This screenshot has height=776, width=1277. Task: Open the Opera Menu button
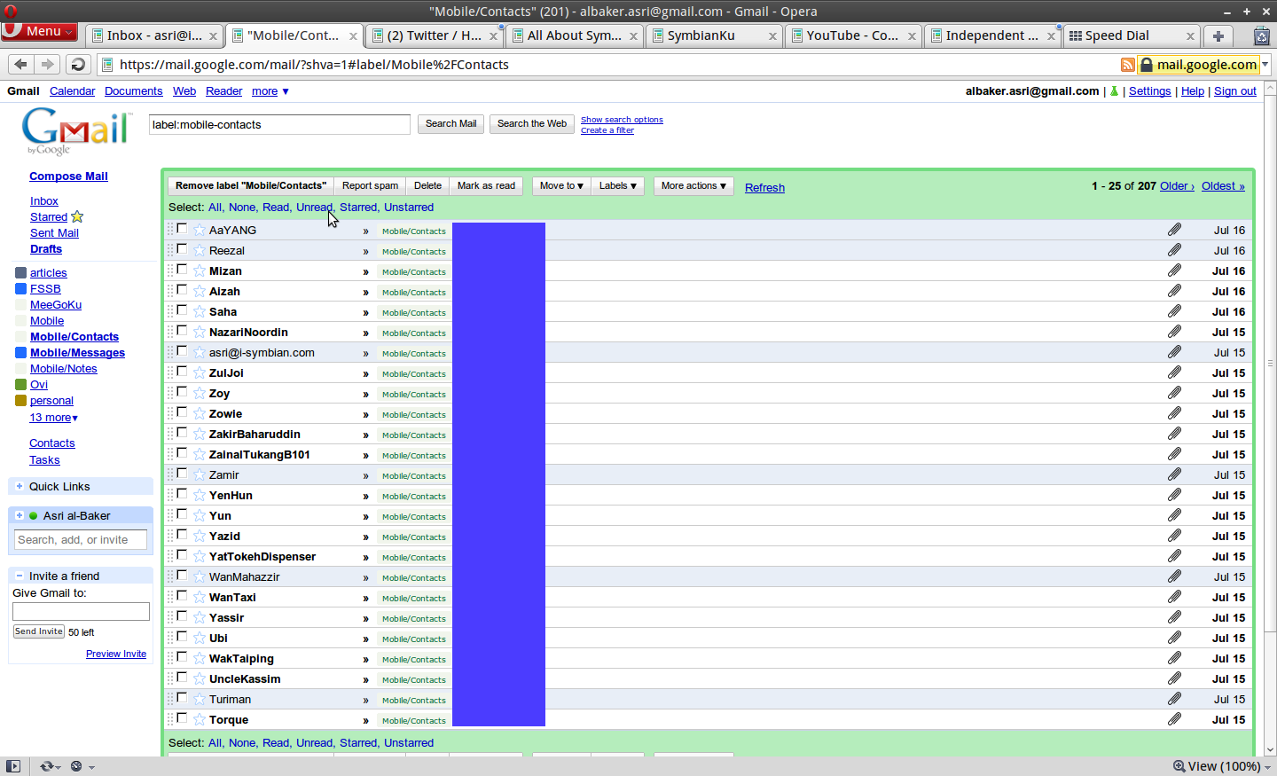coord(39,30)
